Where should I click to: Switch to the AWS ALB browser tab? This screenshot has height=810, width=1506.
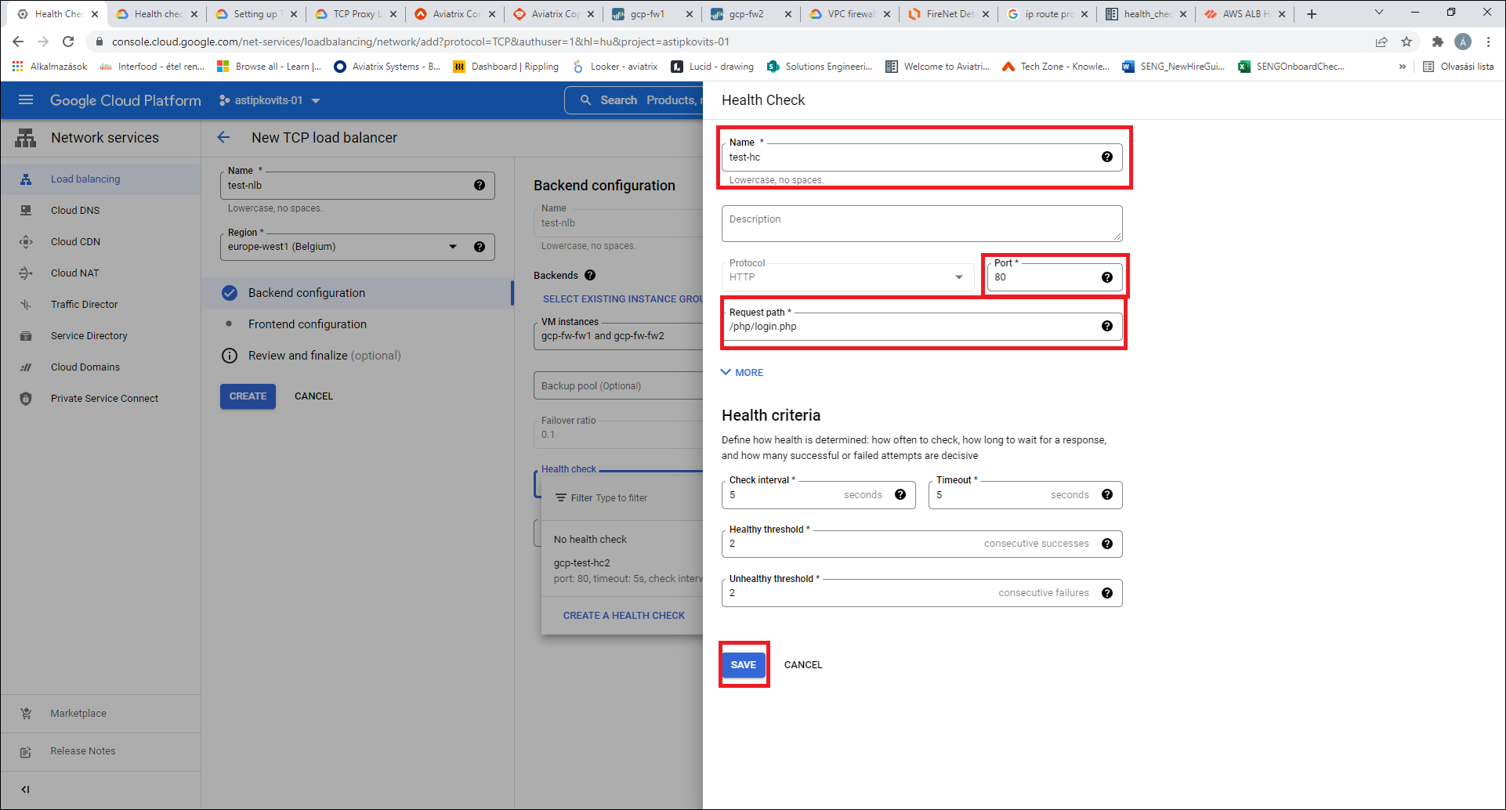pyautogui.click(x=1245, y=13)
